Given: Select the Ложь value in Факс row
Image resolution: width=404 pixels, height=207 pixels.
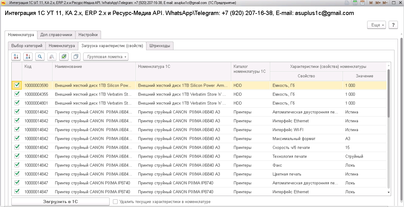Looking at the screenshot, I should click(x=364, y=165).
